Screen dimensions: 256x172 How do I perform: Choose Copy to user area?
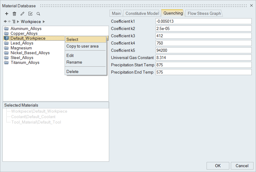point(83,46)
